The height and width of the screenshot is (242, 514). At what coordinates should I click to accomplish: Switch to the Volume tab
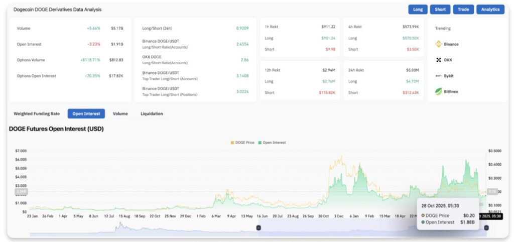120,113
